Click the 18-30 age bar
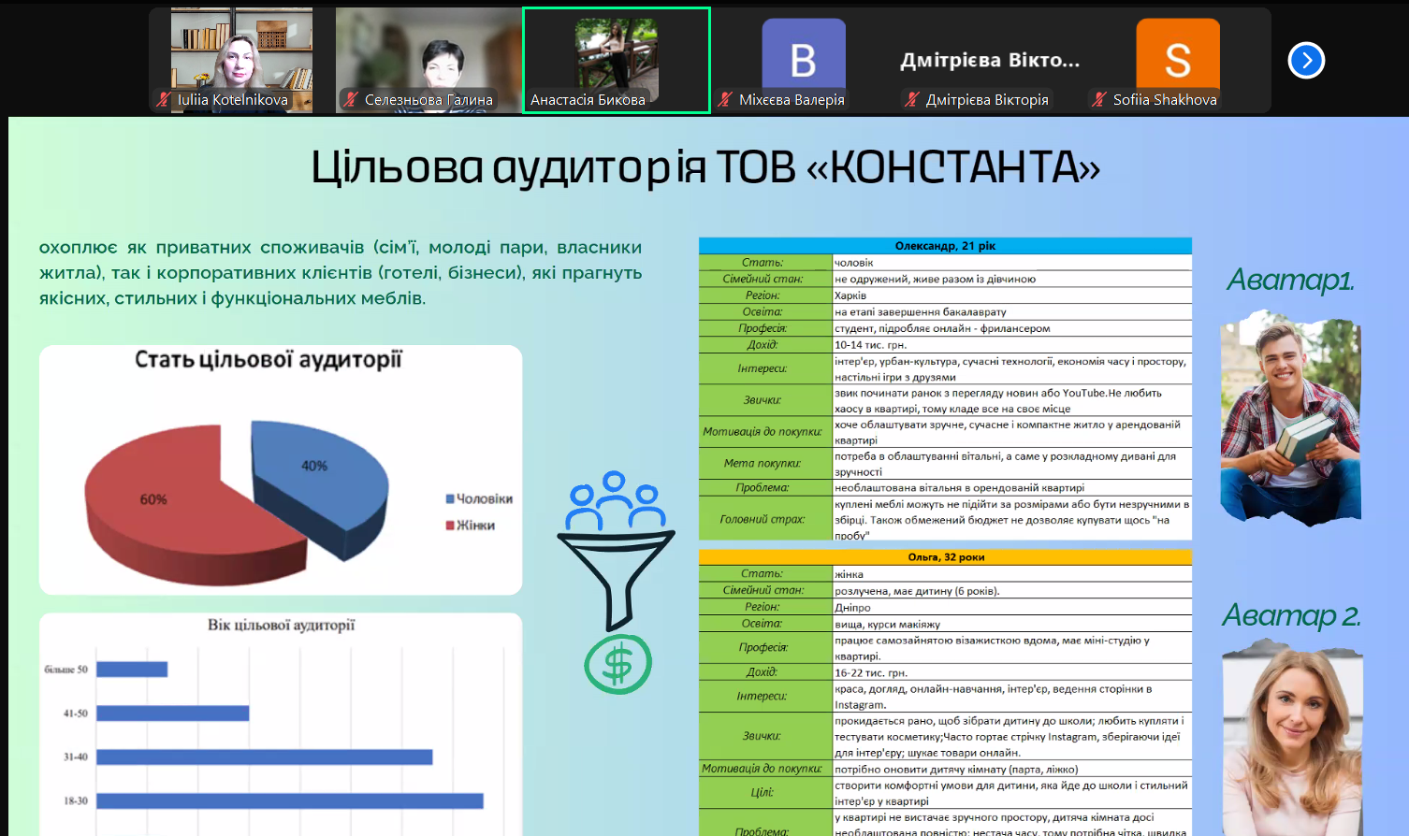 tap(290, 800)
